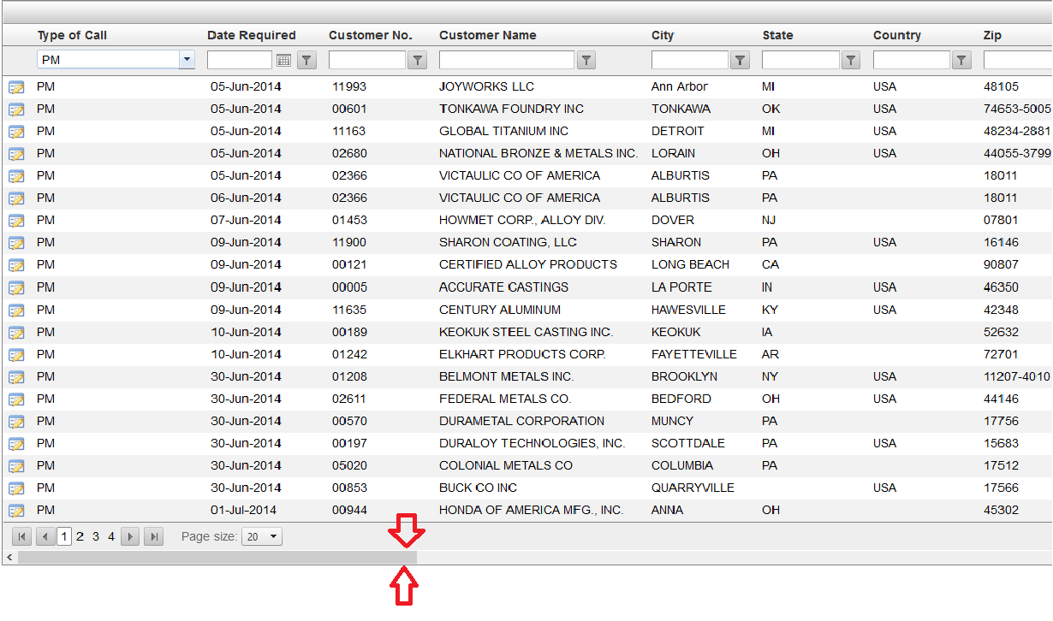Open edit icon for ELKHART PRODUCTS CORP. row
This screenshot has width=1053, height=621.
pos(16,355)
